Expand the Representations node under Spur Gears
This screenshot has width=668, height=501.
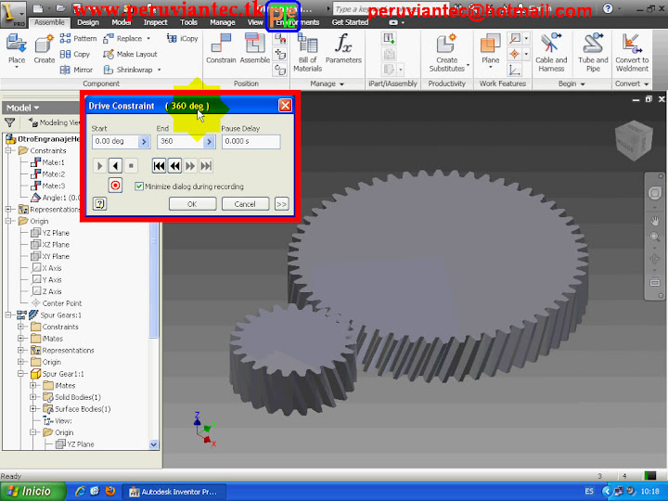click(20, 350)
